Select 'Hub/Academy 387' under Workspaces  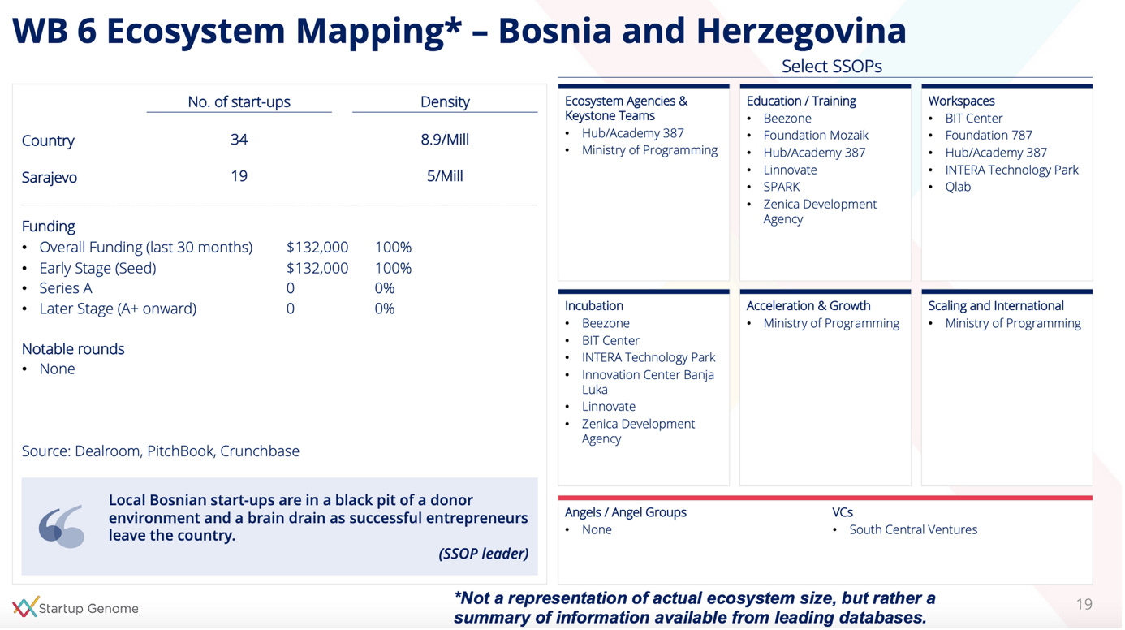[996, 153]
